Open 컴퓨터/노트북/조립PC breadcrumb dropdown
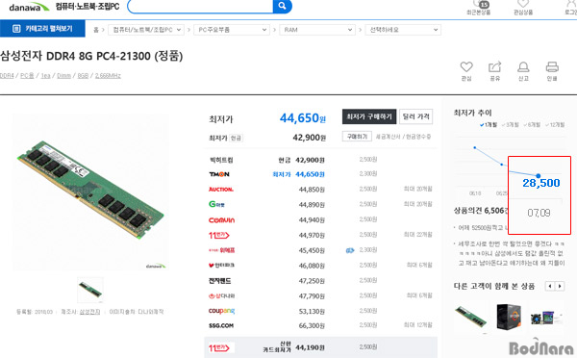 click(146, 30)
